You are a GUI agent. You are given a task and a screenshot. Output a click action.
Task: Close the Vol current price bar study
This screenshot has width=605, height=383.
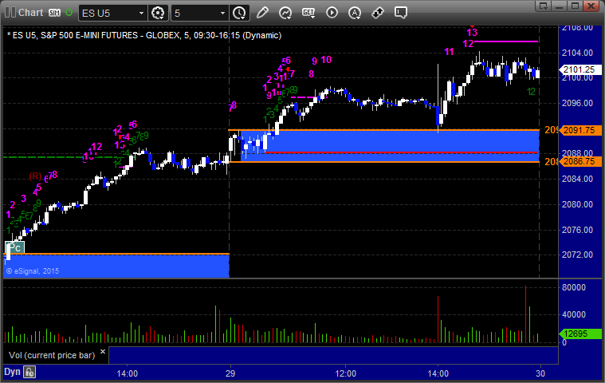103,351
